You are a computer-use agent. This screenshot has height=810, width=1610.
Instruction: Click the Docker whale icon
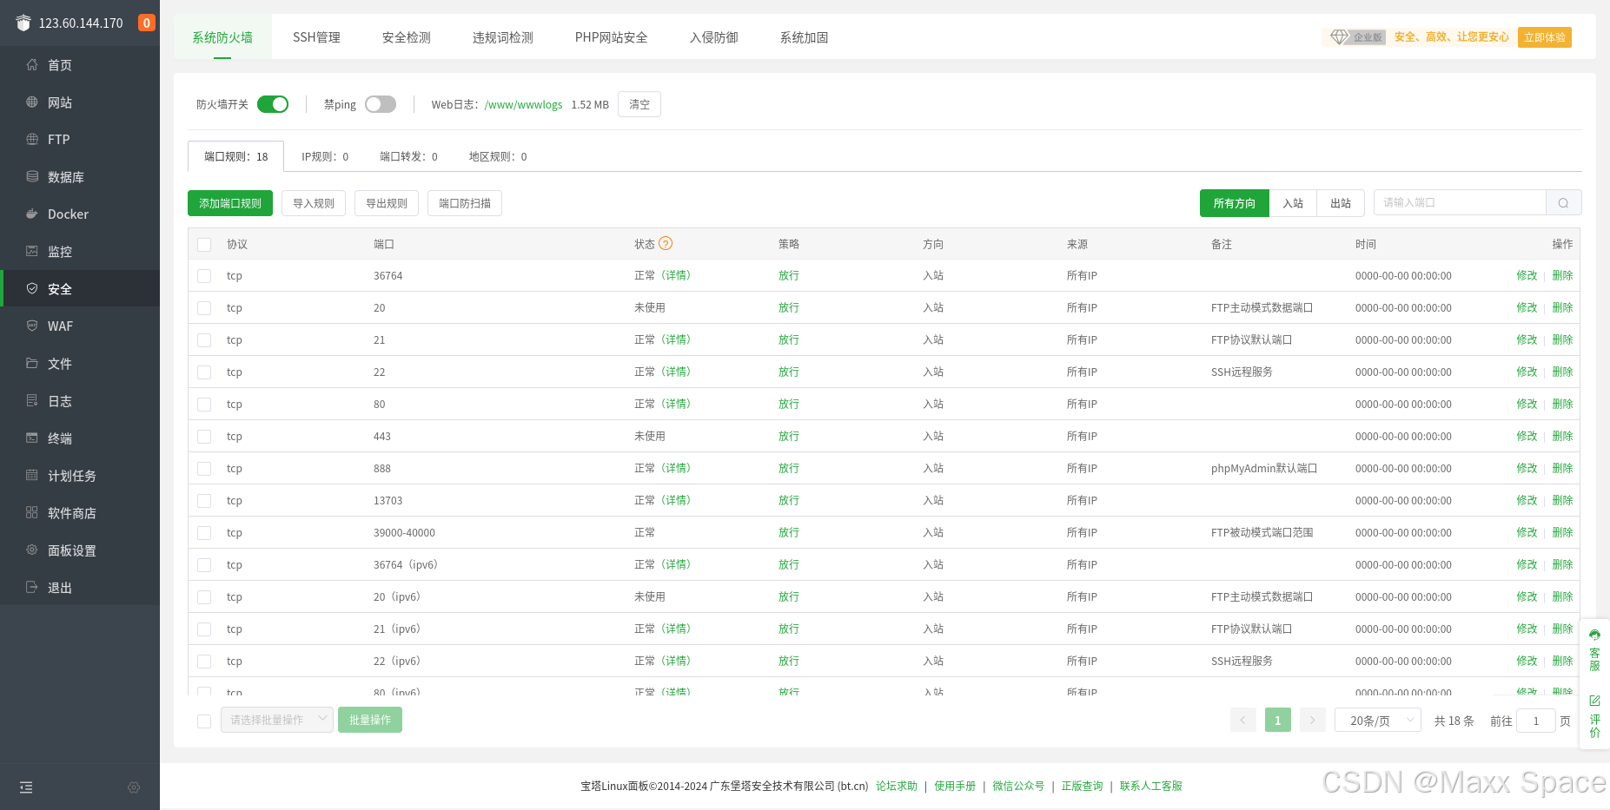(x=32, y=214)
